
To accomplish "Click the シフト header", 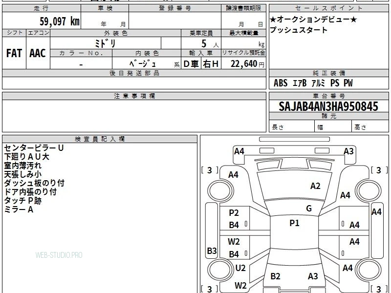I will (x=14, y=33).
